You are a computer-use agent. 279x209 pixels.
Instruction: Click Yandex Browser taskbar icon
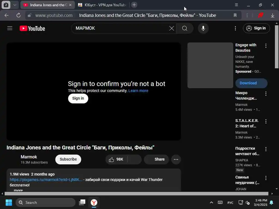point(94,202)
